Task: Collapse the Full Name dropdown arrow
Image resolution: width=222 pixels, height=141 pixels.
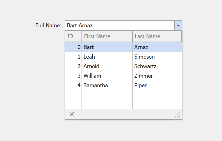Action: [178, 26]
